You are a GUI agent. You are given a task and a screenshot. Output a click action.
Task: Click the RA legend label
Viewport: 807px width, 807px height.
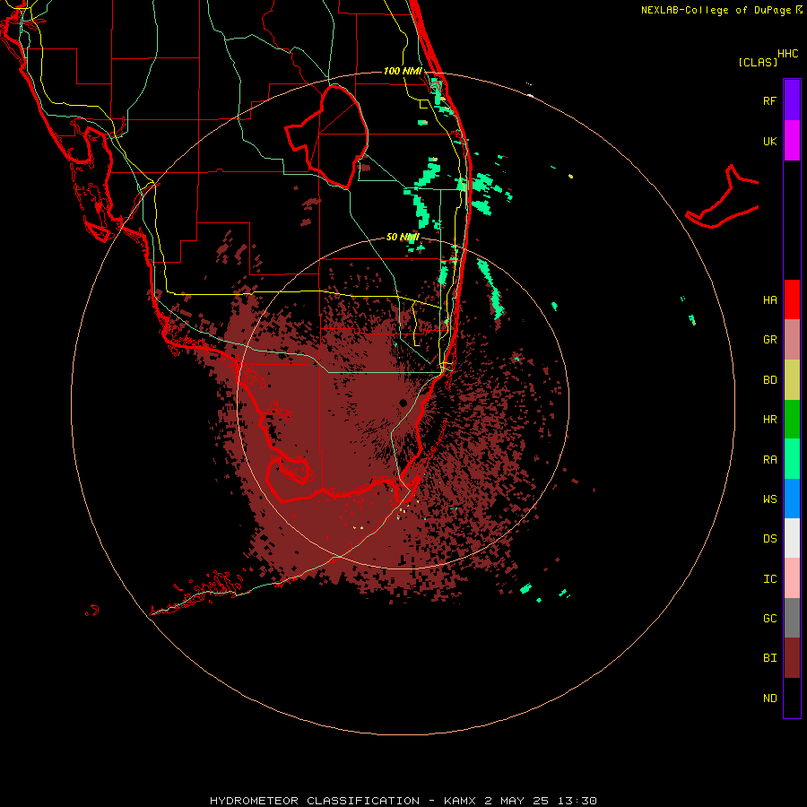coord(769,460)
